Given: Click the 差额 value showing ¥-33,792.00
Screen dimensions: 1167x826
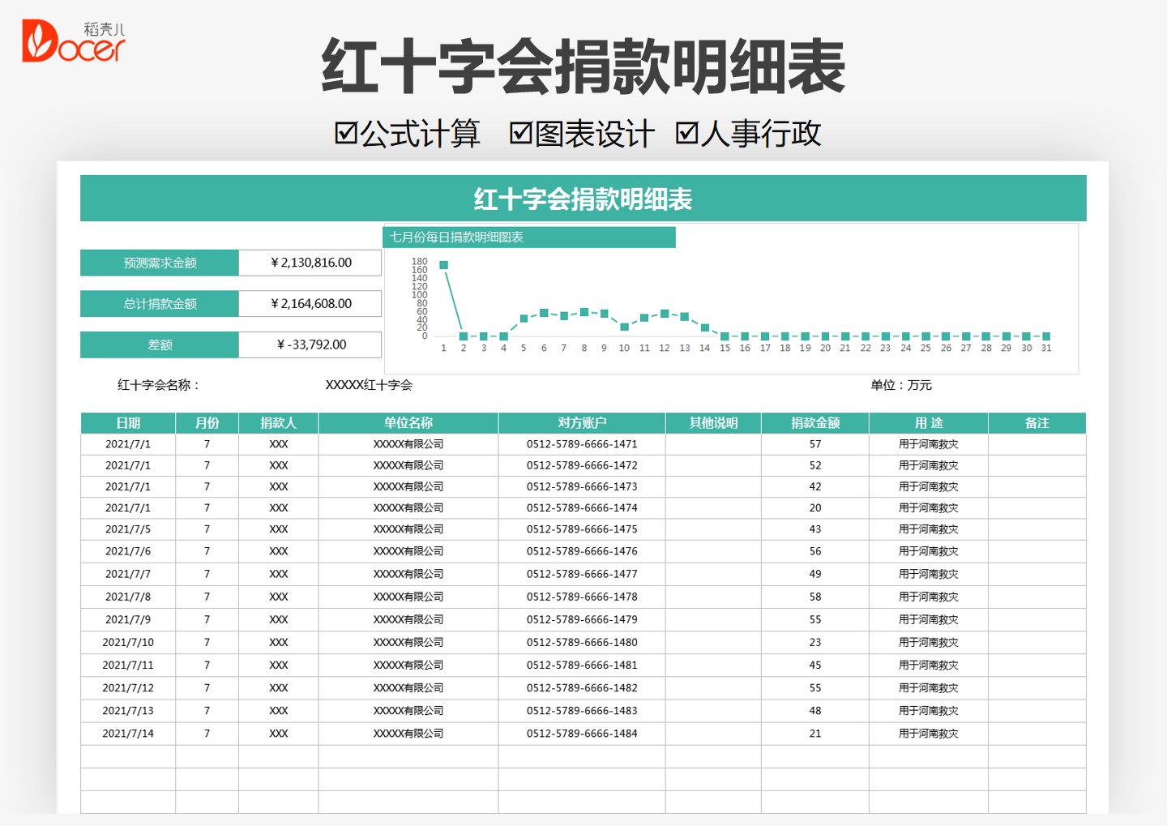Looking at the screenshot, I should pyautogui.click(x=310, y=344).
